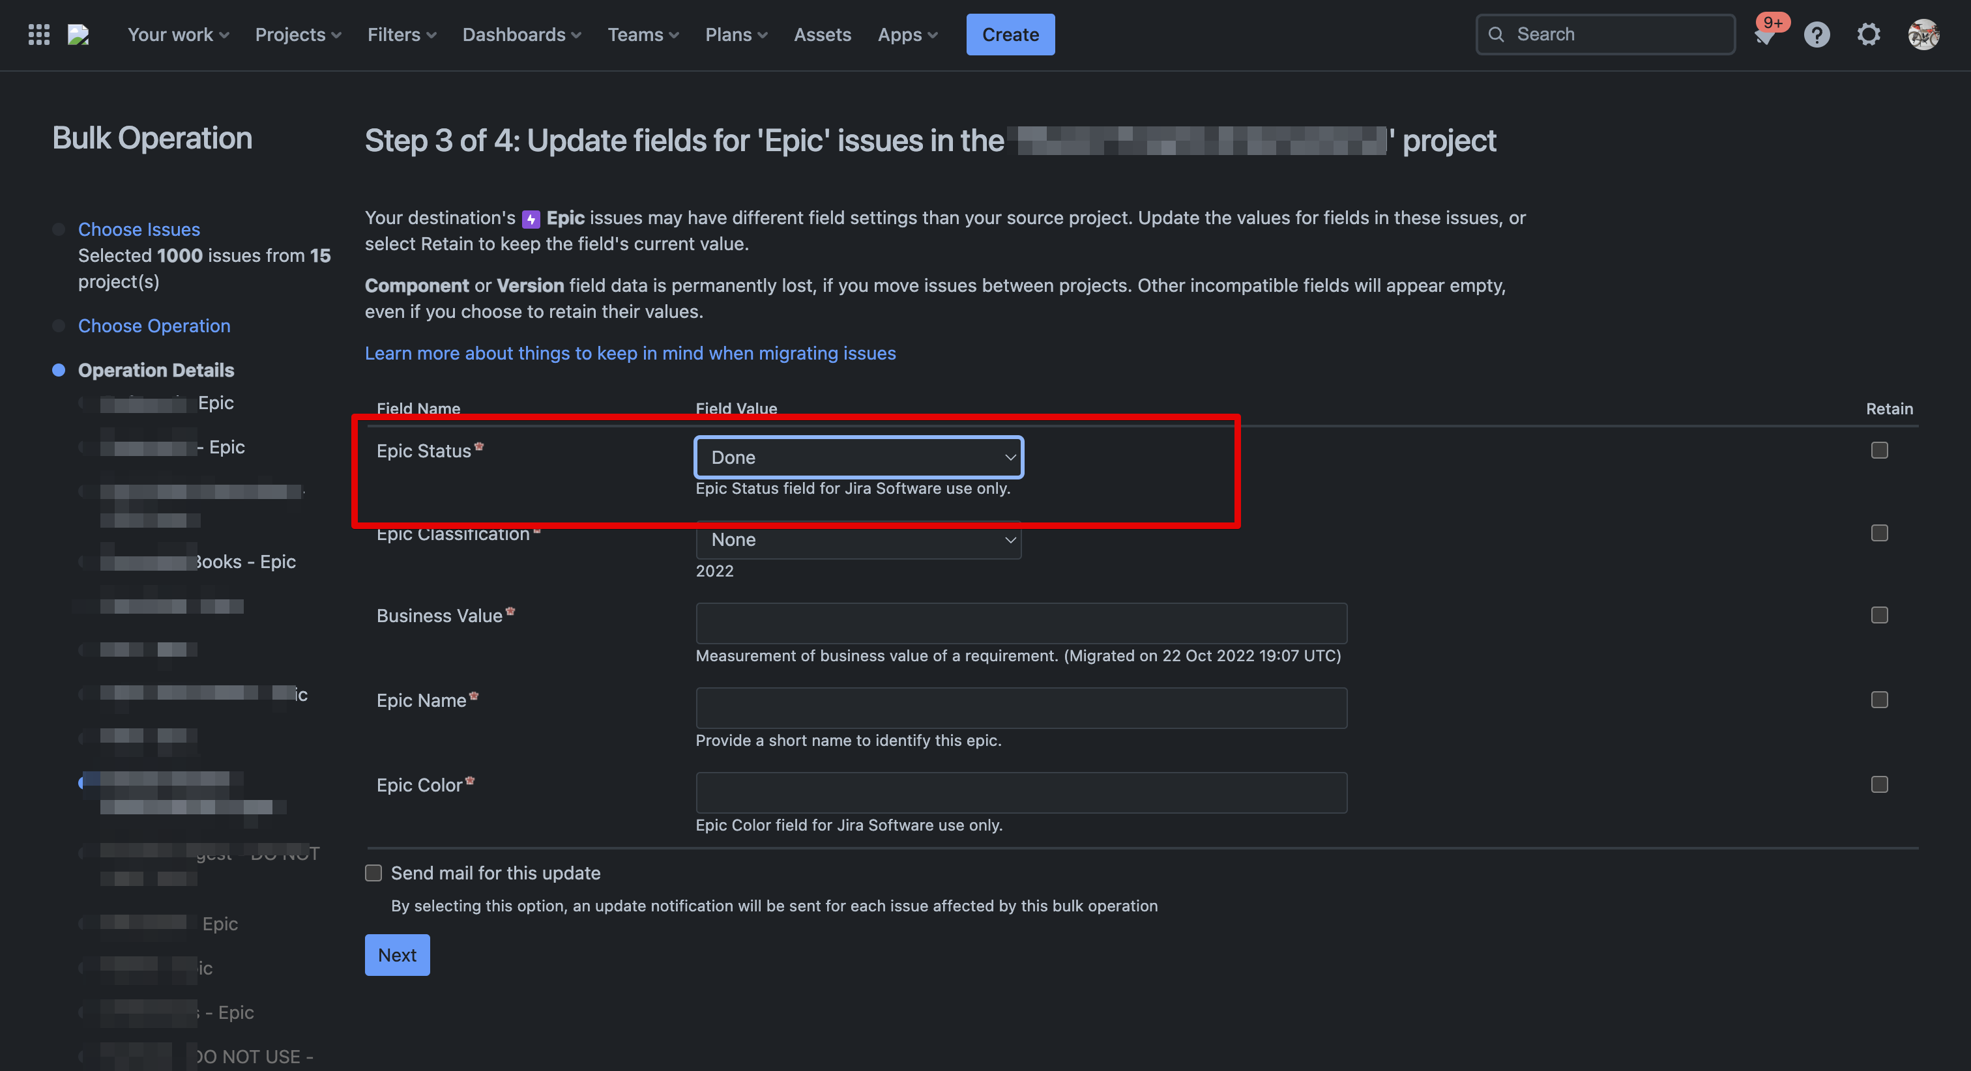Click the blue Create button

pyautogui.click(x=1010, y=35)
